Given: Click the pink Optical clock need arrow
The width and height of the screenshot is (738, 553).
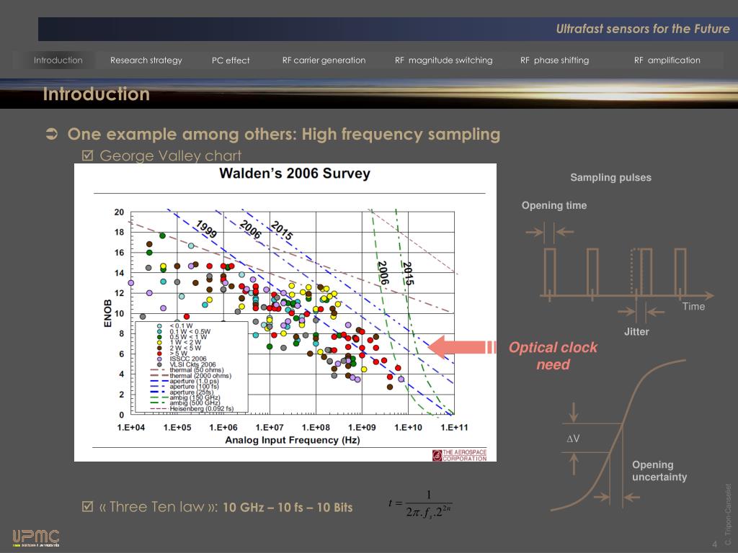Looking at the screenshot, I should pyautogui.click(x=461, y=348).
